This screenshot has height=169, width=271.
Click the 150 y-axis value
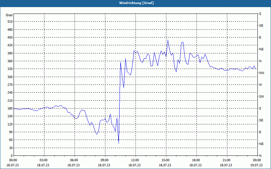(x=10, y=116)
